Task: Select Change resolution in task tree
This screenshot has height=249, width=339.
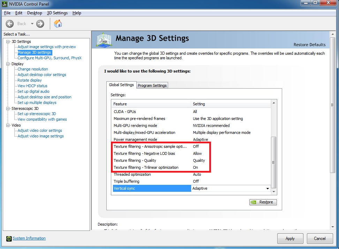Action: tap(33, 69)
